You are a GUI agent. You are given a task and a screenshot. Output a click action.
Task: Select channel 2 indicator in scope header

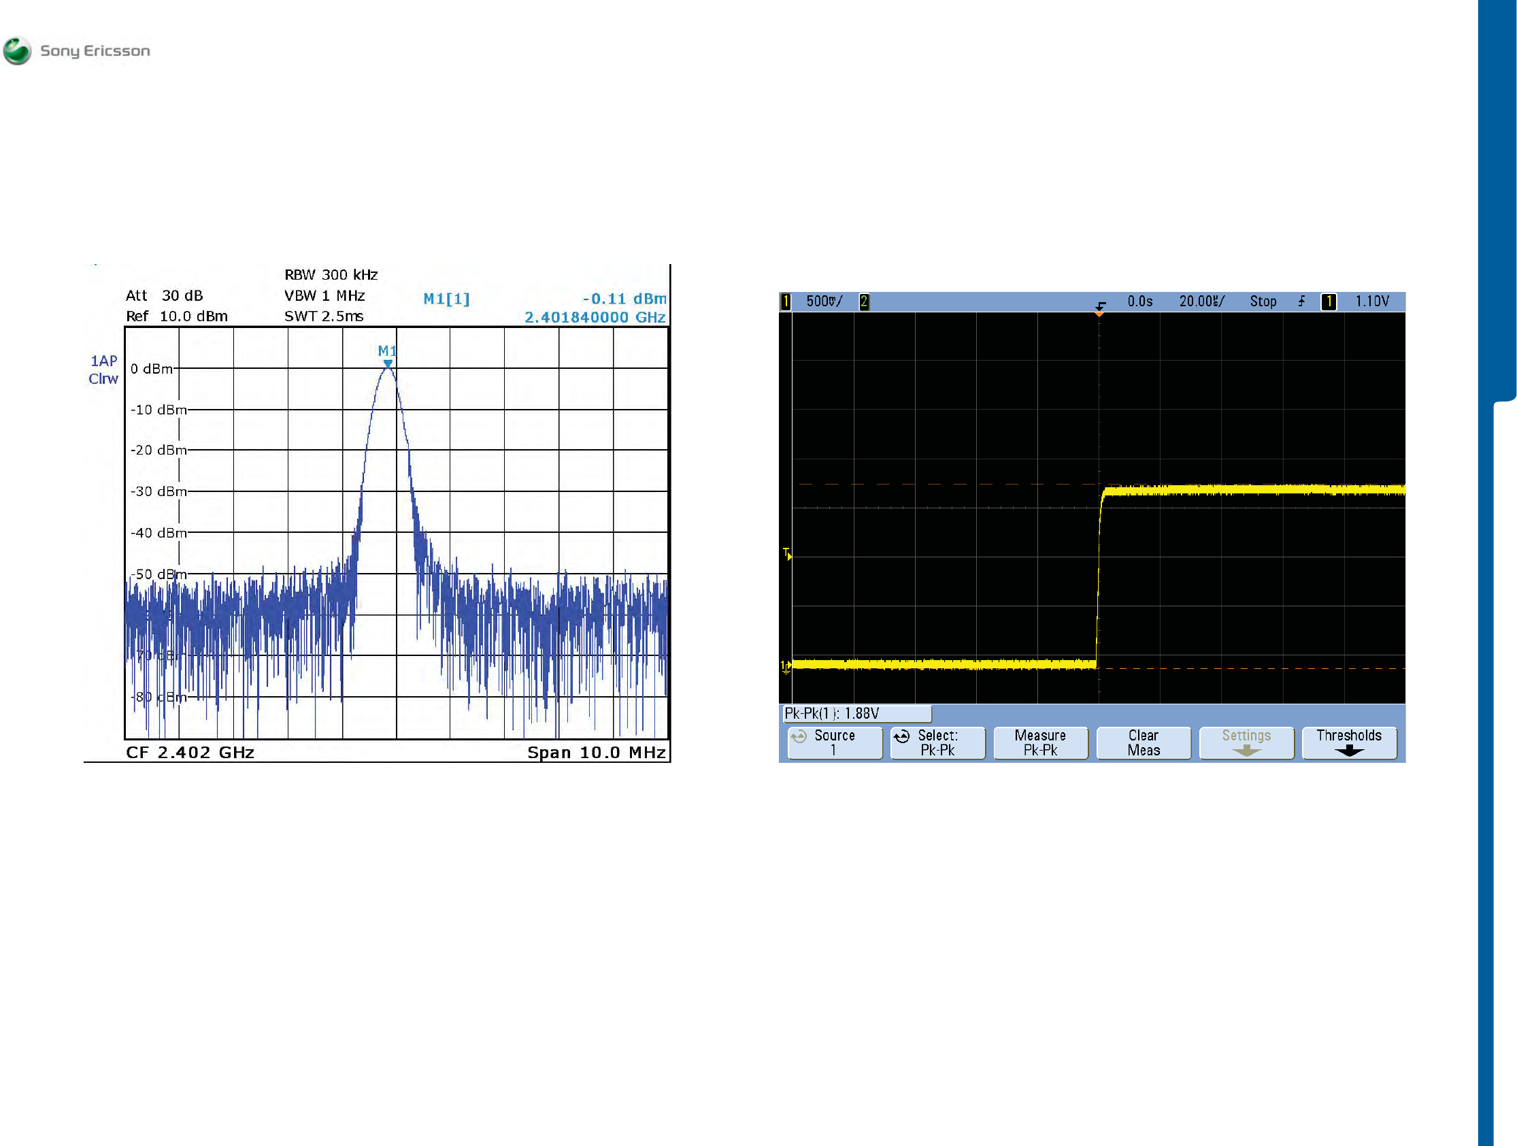(864, 301)
